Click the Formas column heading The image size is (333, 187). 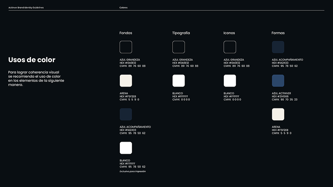[278, 33]
